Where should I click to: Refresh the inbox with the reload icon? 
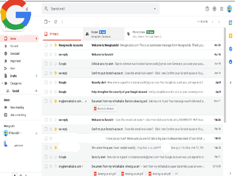coord(56,22)
